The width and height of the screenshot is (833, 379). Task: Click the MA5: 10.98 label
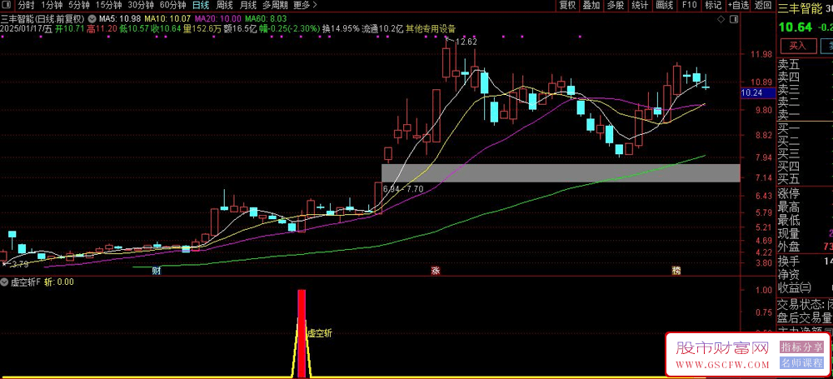pyautogui.click(x=118, y=18)
